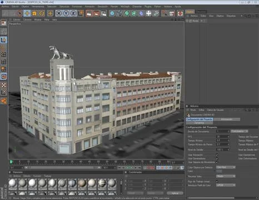Toggle the Usar Animación checkbox
The image size is (259, 200).
pos(217,155)
